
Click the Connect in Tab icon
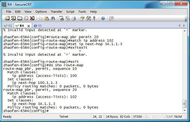(x=20, y=18)
